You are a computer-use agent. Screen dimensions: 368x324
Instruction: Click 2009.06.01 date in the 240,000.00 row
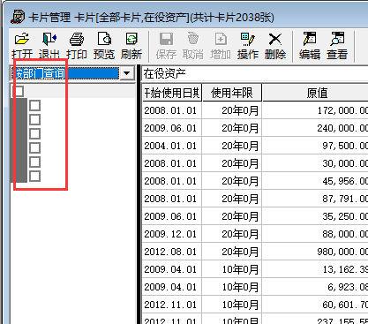pyautogui.click(x=172, y=128)
